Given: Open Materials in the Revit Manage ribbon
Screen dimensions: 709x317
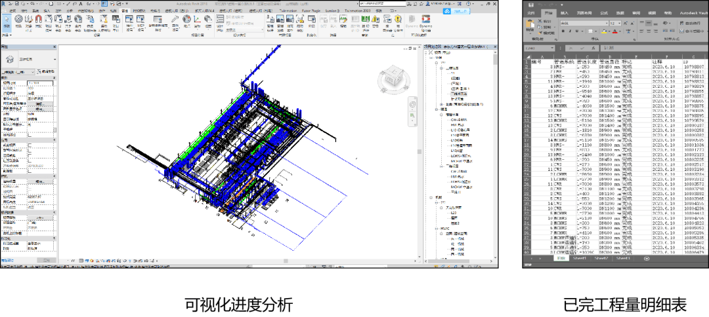Looking at the screenshot, I should coord(18,21).
